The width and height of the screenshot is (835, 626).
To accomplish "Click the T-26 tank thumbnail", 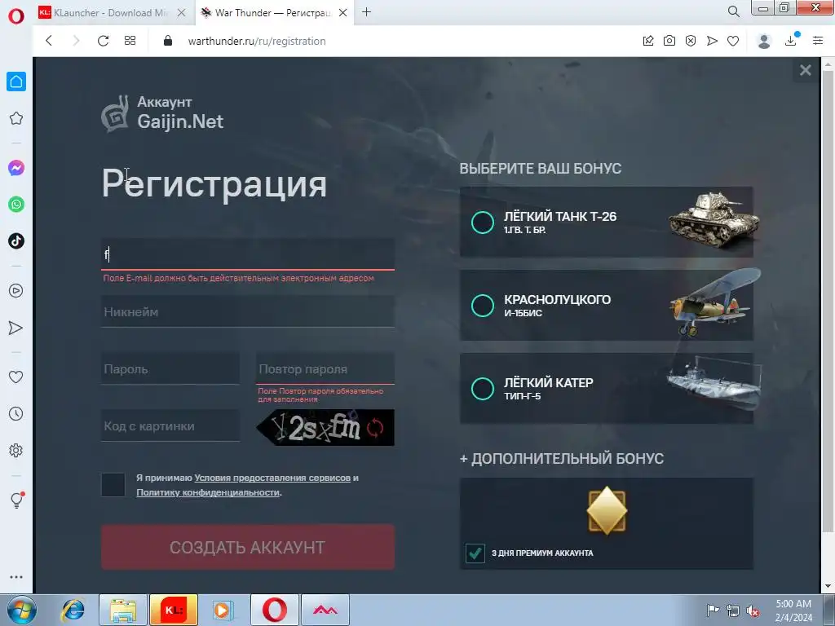I will [714, 220].
